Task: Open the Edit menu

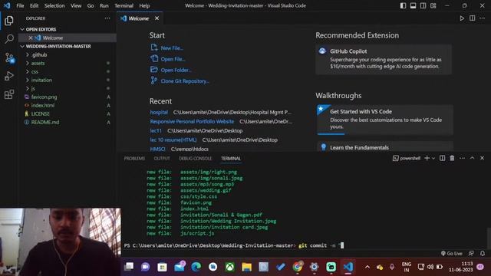Action: [x=34, y=5]
